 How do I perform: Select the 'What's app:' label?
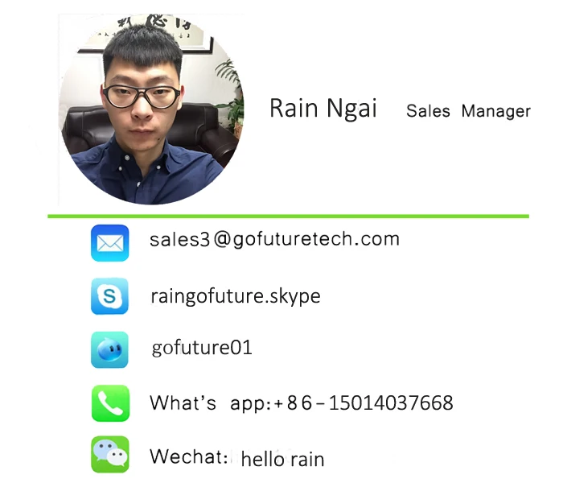click(210, 402)
